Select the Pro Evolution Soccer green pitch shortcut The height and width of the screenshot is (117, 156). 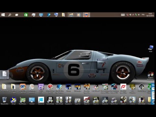(105, 88)
